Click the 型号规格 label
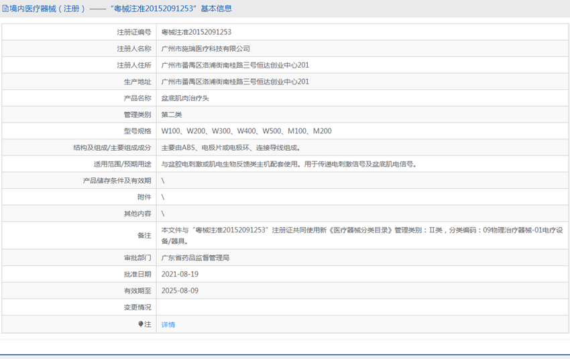This screenshot has height=359, width=570. (x=137, y=131)
